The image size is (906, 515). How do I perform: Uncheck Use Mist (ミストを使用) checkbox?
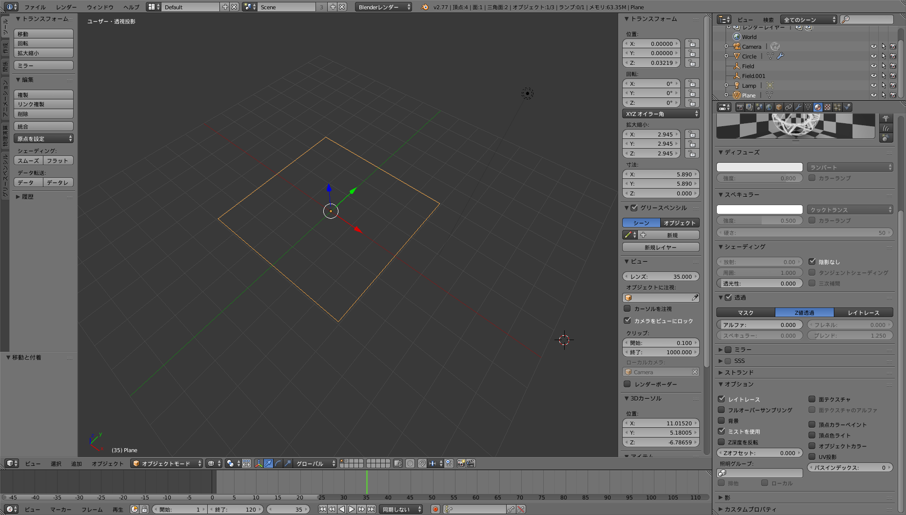pyautogui.click(x=721, y=431)
